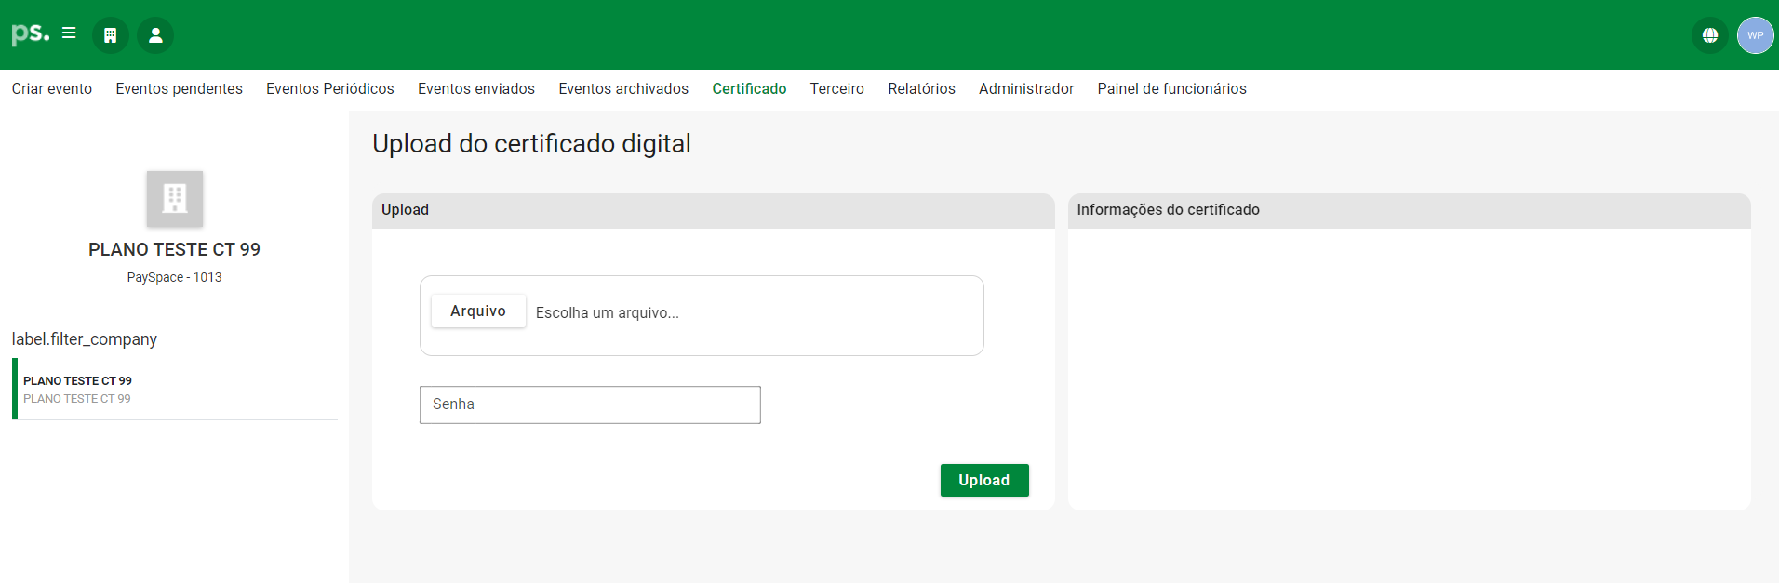Image resolution: width=1779 pixels, height=583 pixels.
Task: Click the company building placeholder image
Action: (175, 198)
